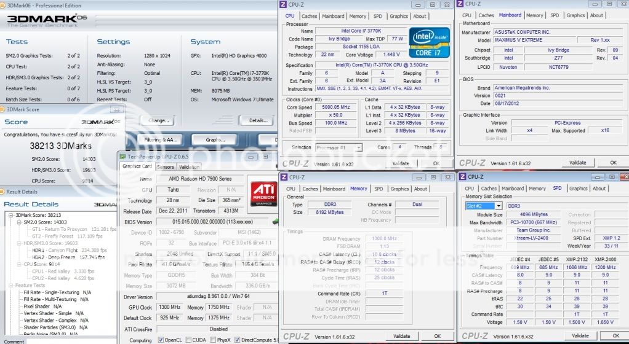Screen dimensions: 629x344
Task: Open the Processor #1 selection dropdown
Action: tap(339, 147)
